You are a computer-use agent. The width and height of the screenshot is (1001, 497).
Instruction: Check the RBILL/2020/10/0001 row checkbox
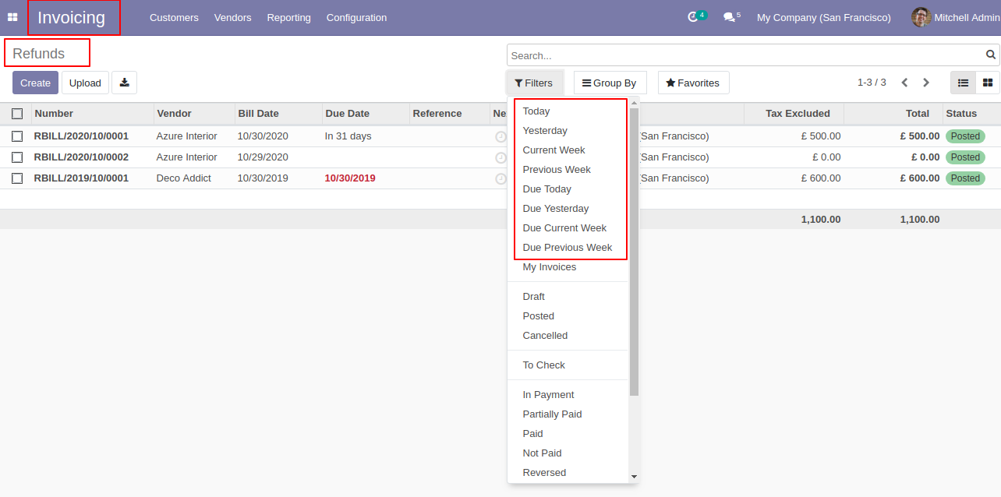click(17, 136)
